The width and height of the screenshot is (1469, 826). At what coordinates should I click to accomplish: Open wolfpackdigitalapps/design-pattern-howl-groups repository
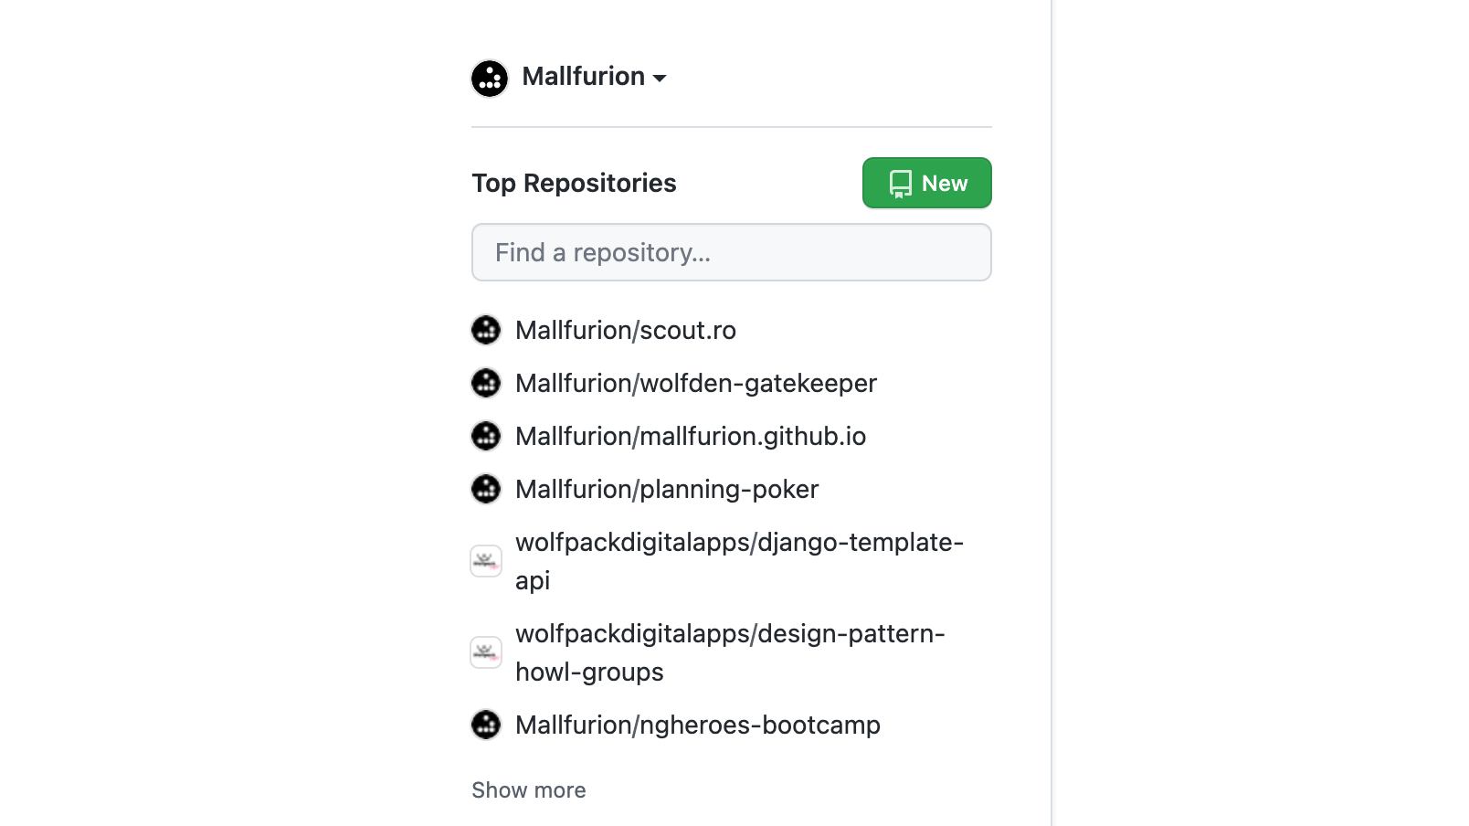(730, 652)
